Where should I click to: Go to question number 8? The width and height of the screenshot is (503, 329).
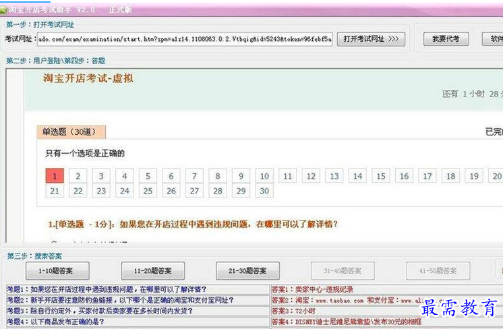(x=218, y=176)
